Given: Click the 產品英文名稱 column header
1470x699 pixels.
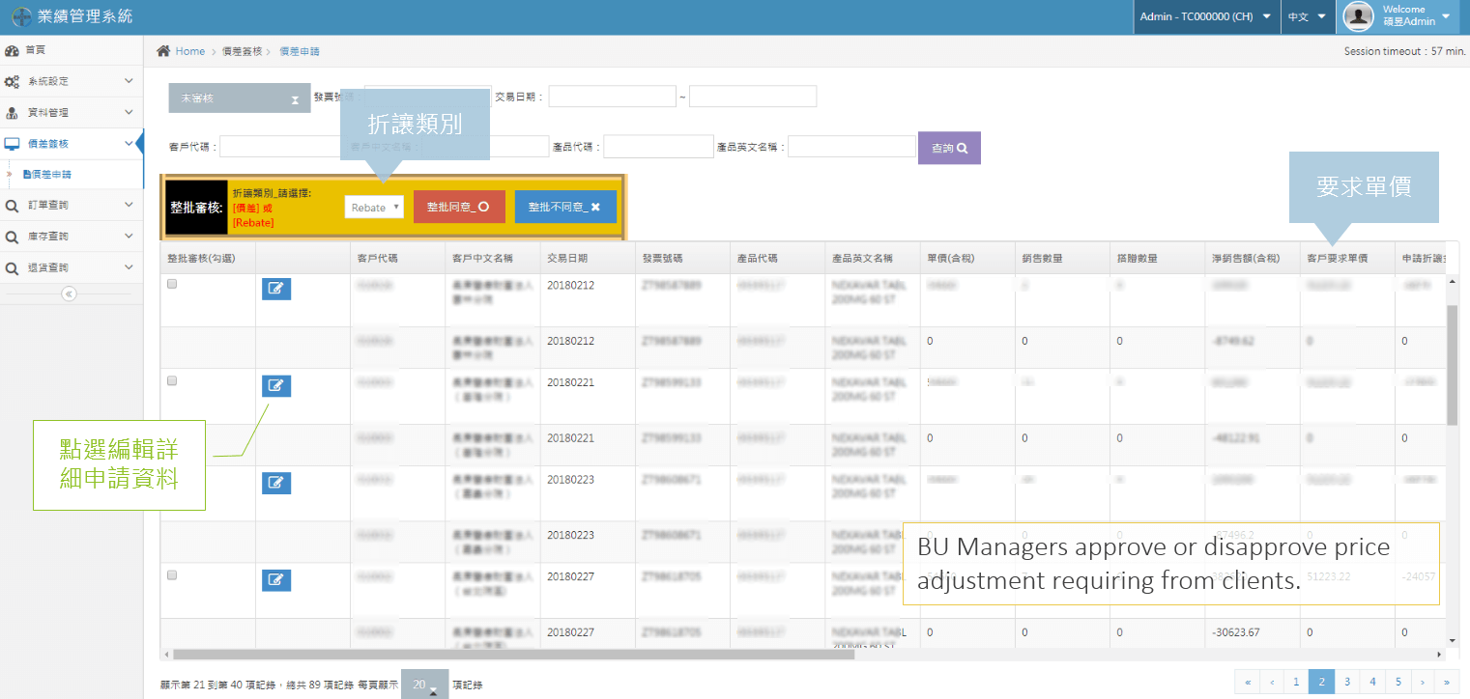Looking at the screenshot, I should (x=873, y=259).
